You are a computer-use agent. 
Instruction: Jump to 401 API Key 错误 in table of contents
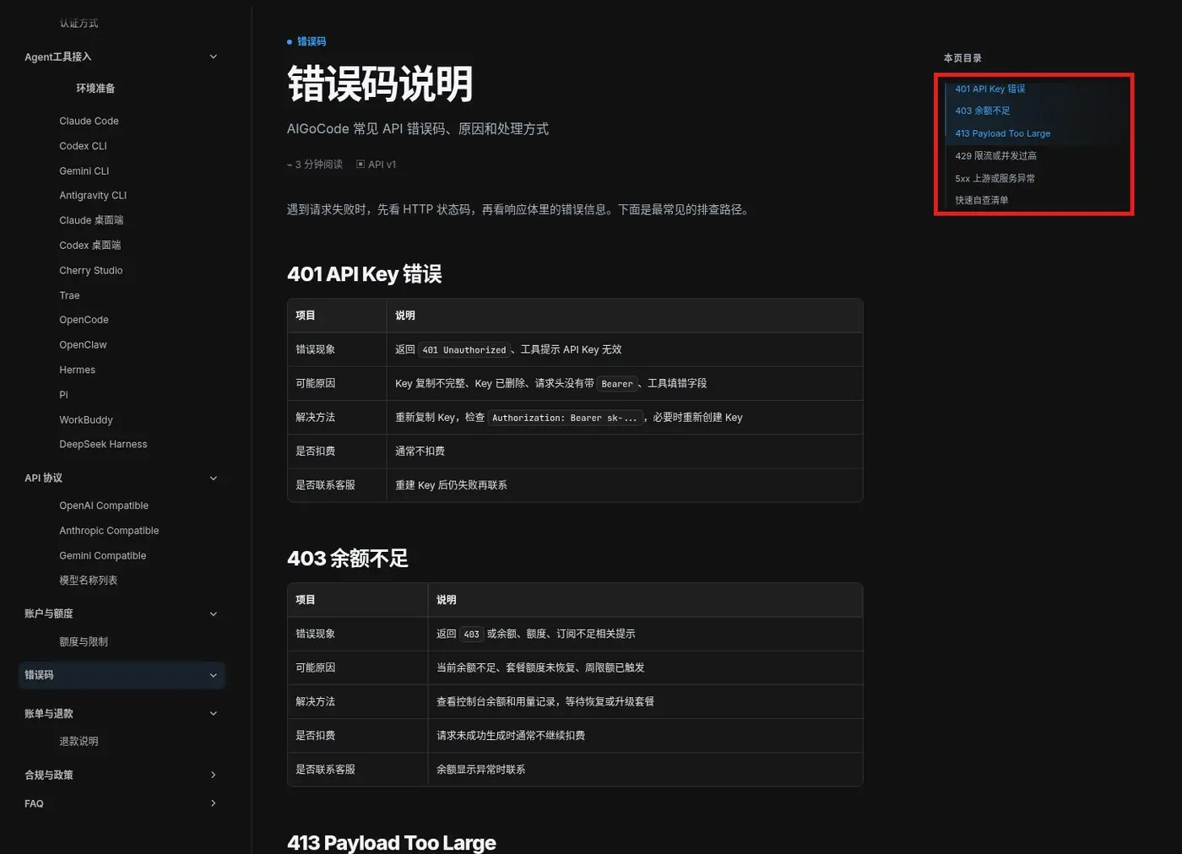(990, 89)
